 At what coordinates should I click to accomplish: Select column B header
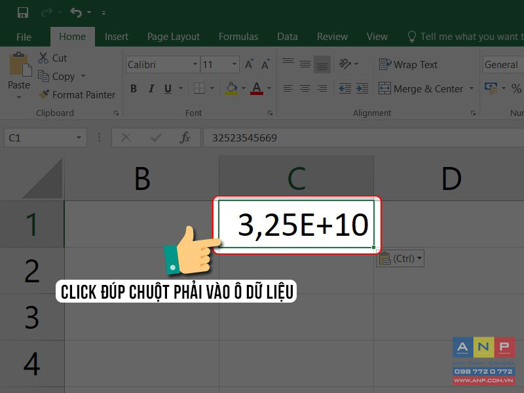[142, 178]
